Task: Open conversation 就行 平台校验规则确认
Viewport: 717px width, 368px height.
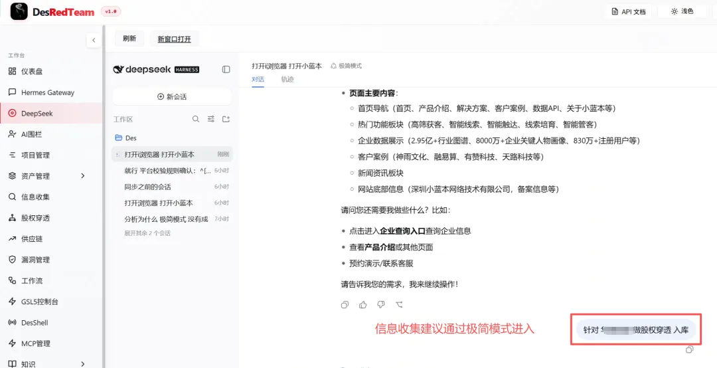Action: 172,171
